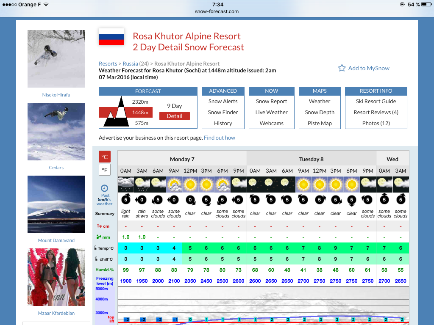
Task: Click Tuesday 9PM moon cloud icon
Action: 368,185
